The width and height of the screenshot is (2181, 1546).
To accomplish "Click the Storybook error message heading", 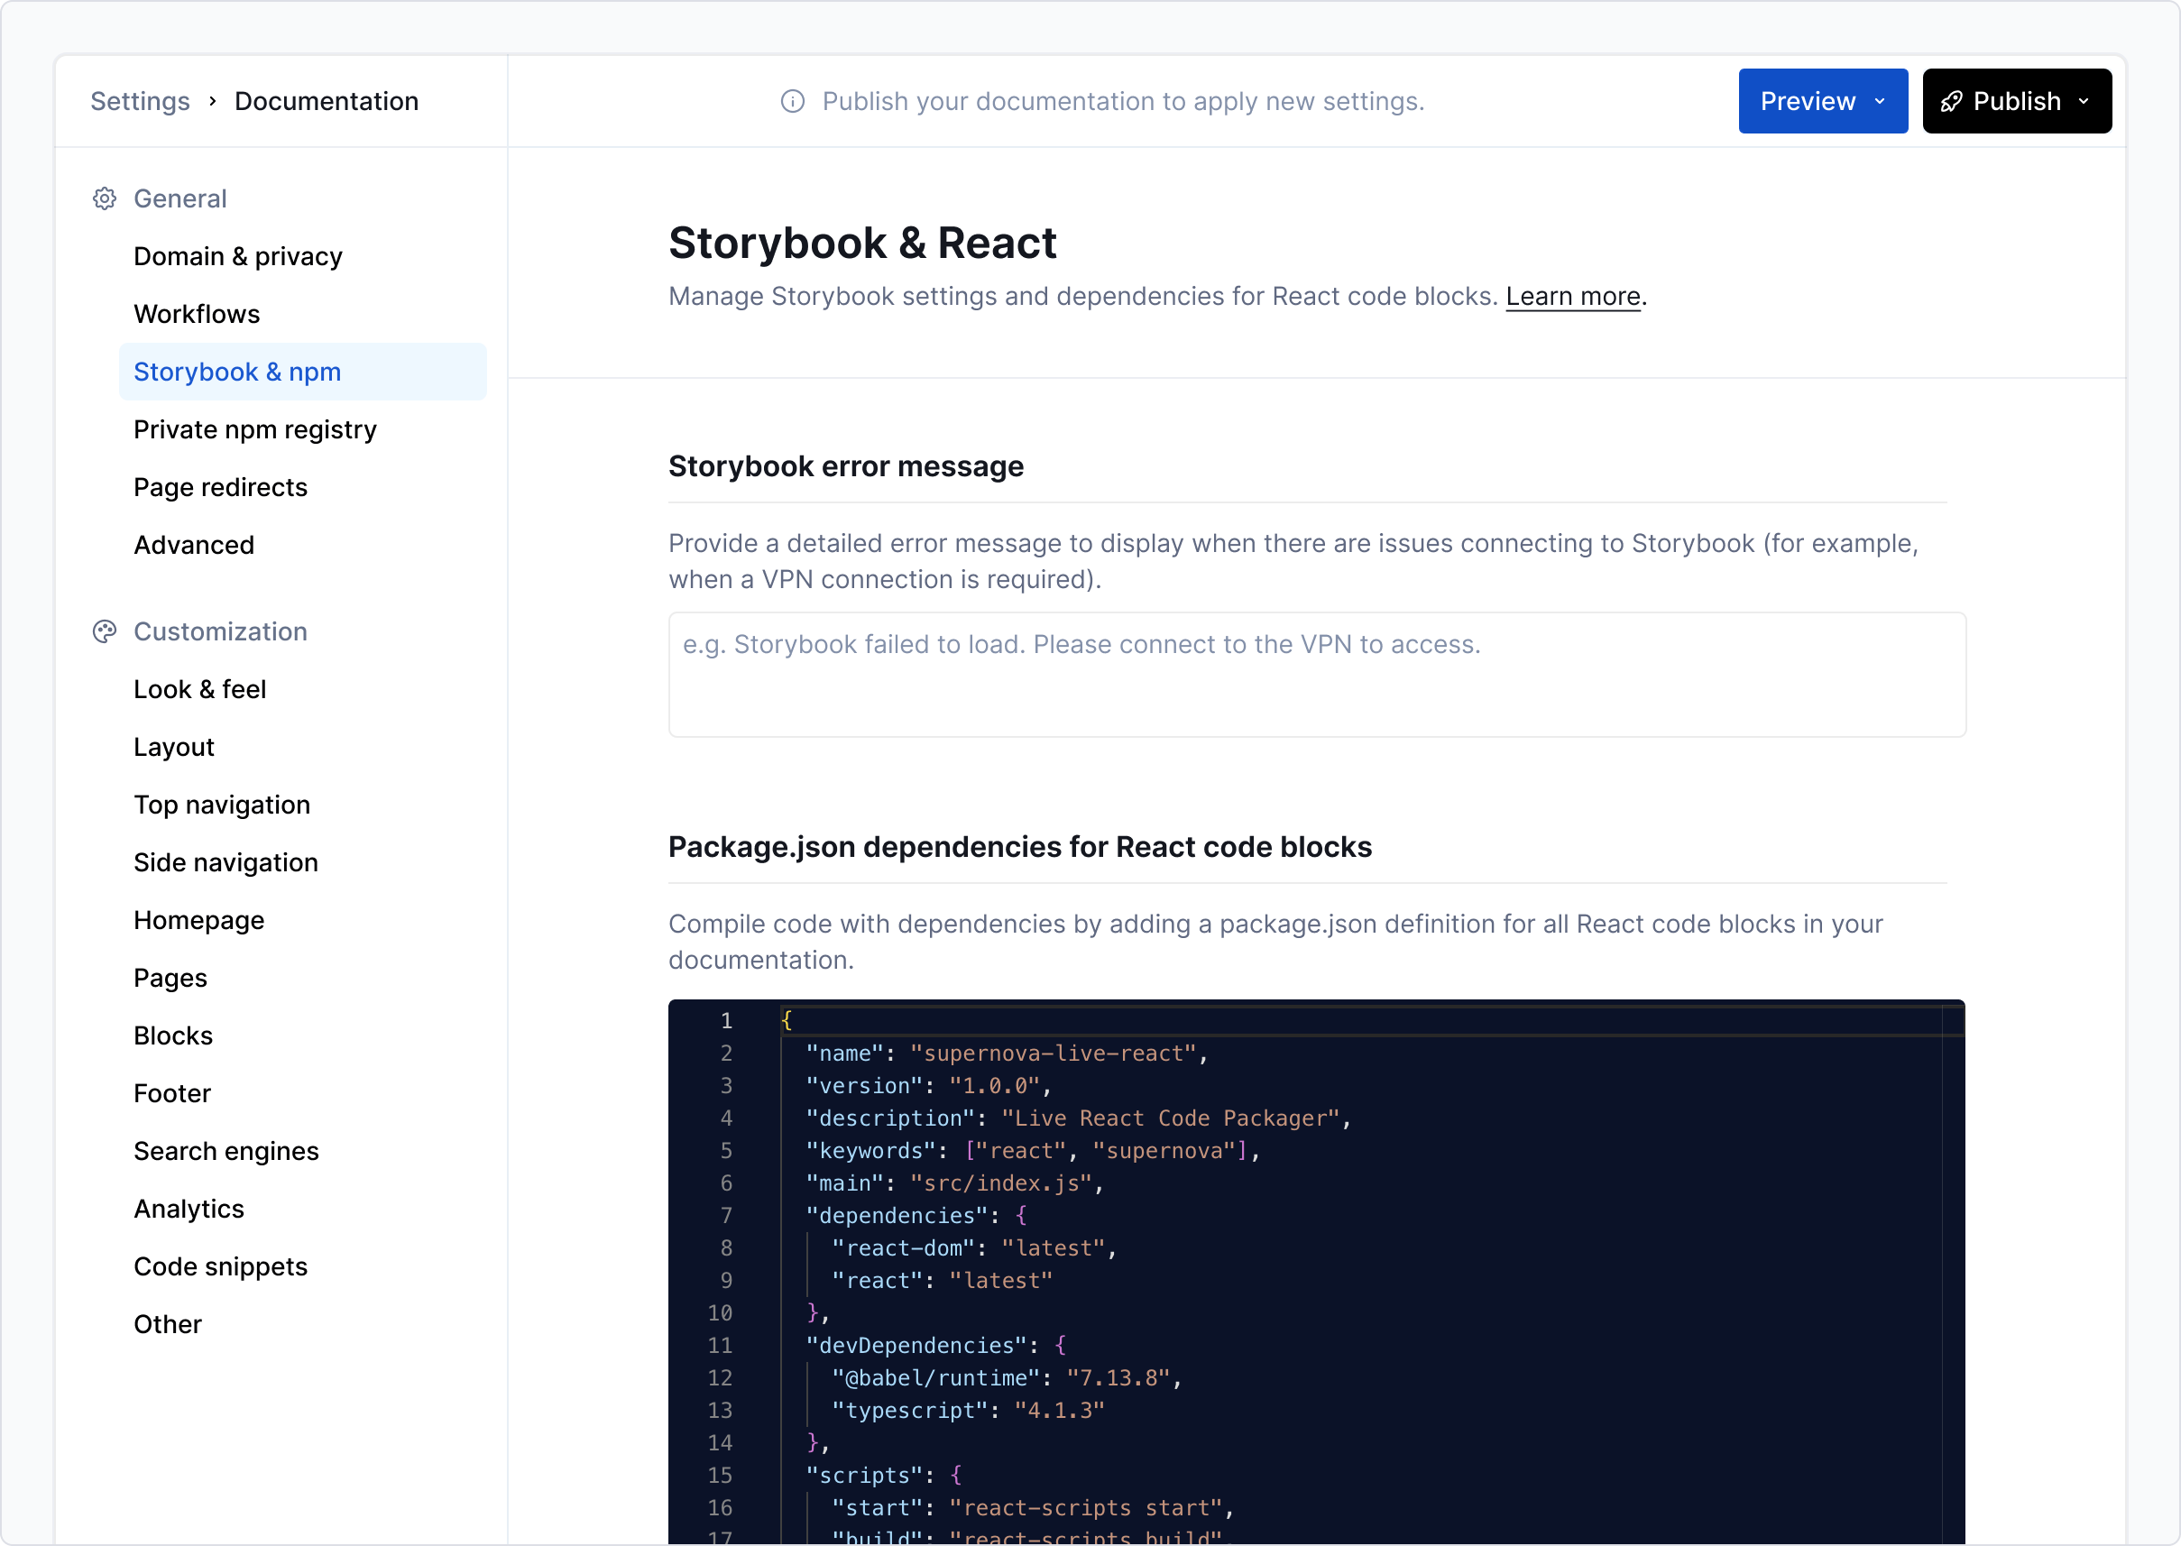I will (845, 466).
